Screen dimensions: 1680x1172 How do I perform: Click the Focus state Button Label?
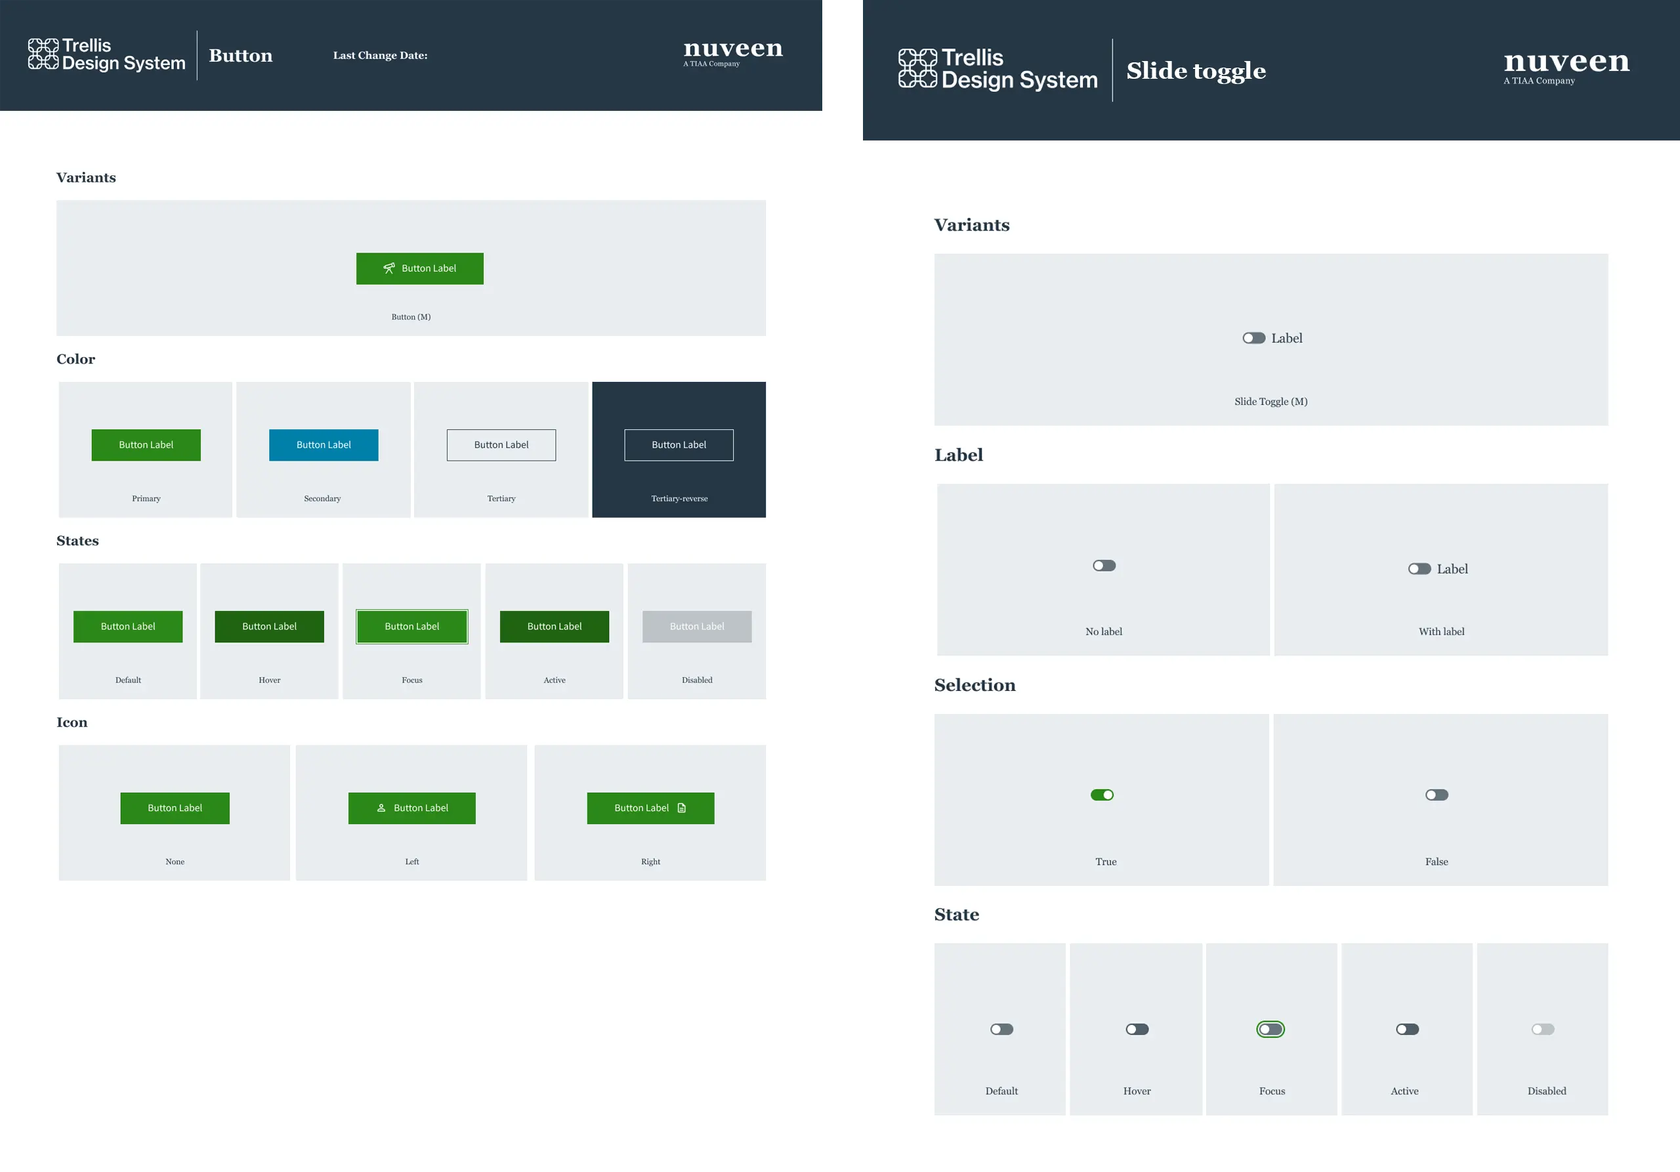click(x=411, y=626)
